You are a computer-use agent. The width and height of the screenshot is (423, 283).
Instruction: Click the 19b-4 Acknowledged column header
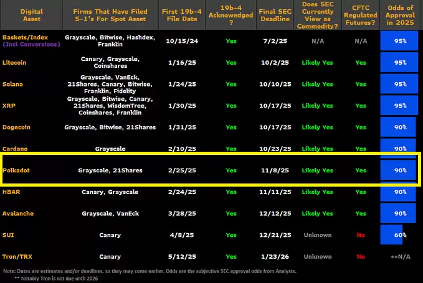coord(231,15)
